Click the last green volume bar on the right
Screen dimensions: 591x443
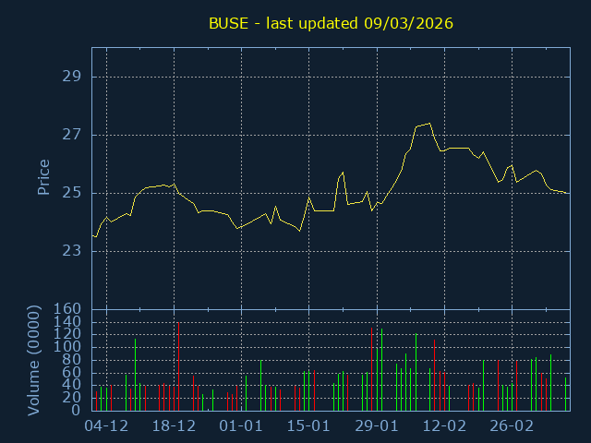click(x=565, y=394)
